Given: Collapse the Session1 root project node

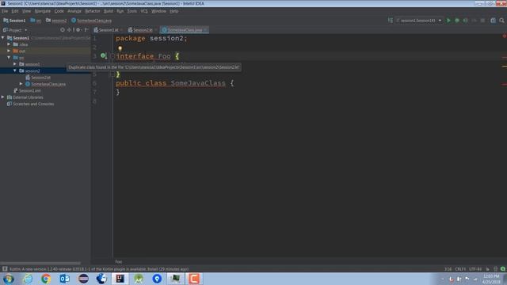Looking at the screenshot, I should pos(3,38).
